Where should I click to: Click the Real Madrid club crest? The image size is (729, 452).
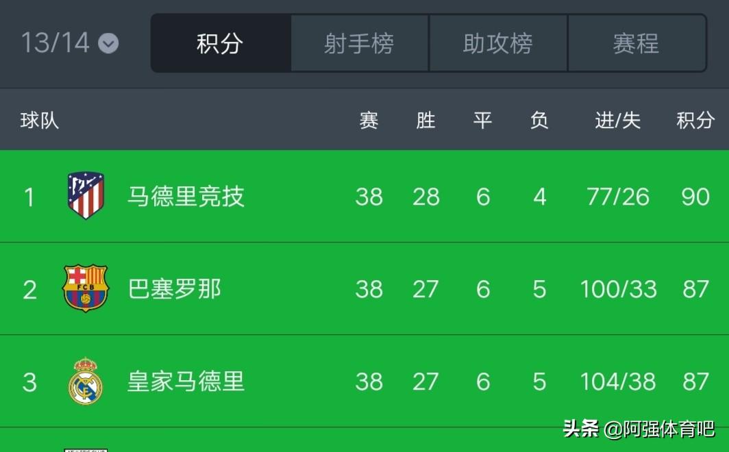click(x=86, y=381)
